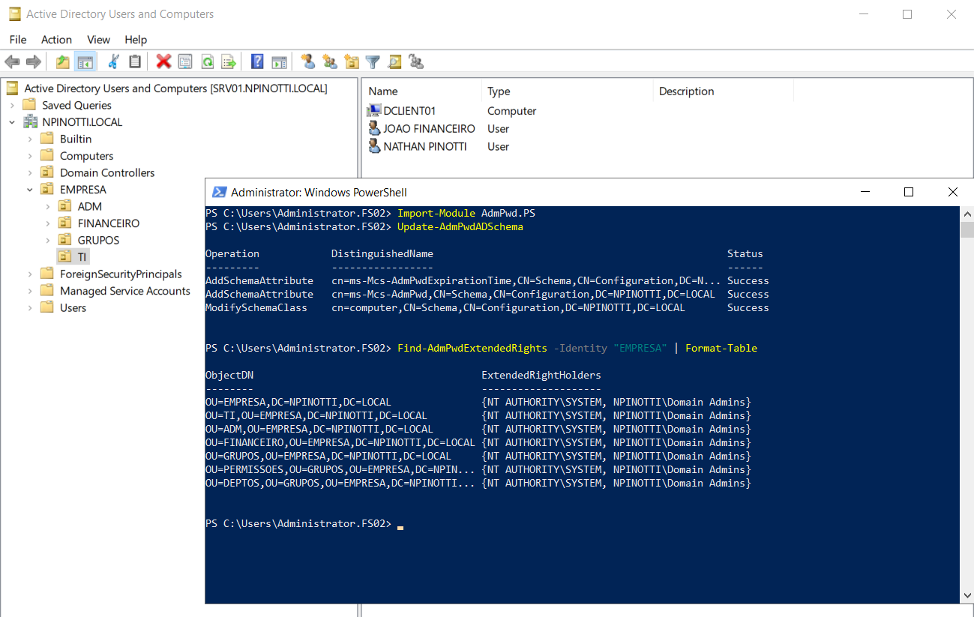974x617 pixels.
Task: Click the PowerShell window vertical scrollbar
Action: (967, 405)
